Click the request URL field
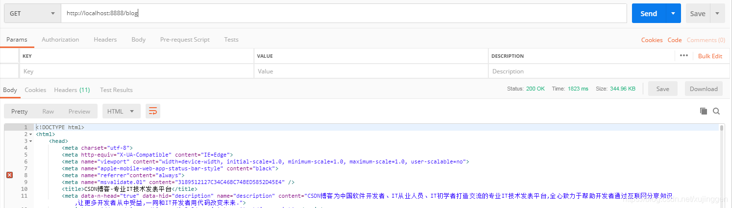This screenshot has width=732, height=208. 344,14
